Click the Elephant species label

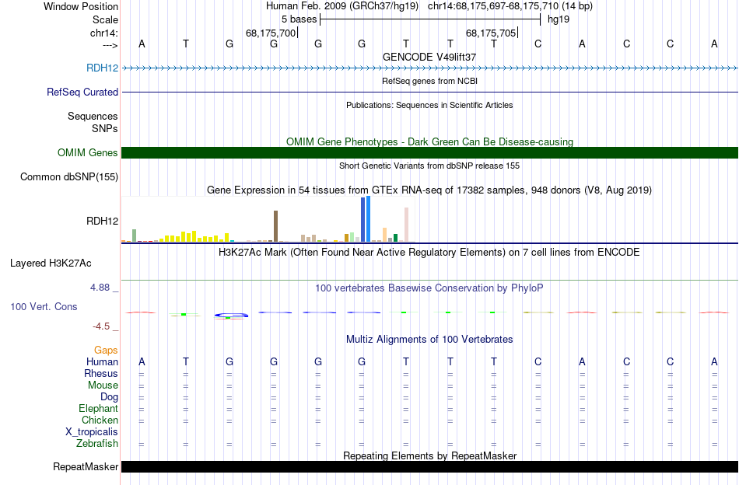(x=98, y=408)
